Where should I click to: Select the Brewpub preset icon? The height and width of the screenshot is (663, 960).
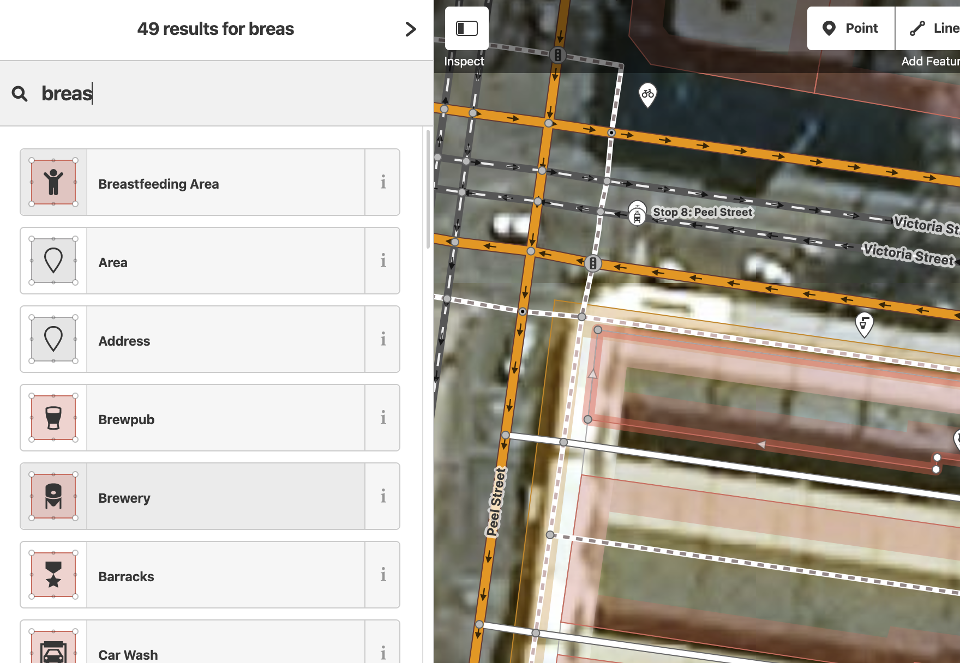click(x=53, y=418)
